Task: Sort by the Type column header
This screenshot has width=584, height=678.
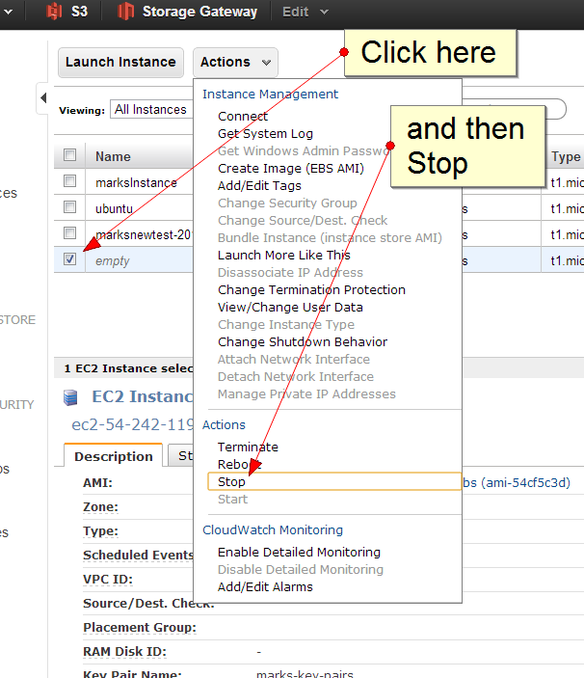Action: [x=566, y=156]
